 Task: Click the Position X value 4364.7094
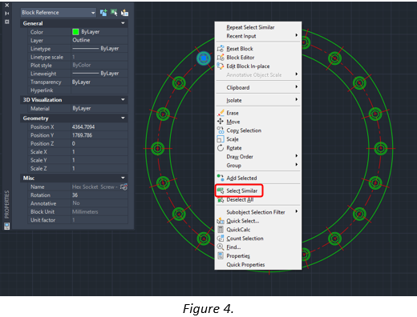click(83, 126)
